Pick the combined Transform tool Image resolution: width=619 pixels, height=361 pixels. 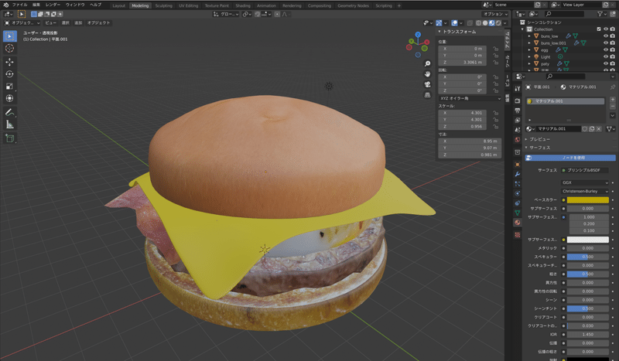[x=10, y=98]
